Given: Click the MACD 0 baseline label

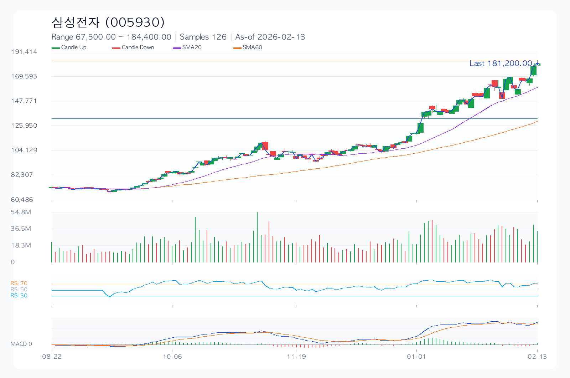Looking at the screenshot, I should pyautogui.click(x=21, y=344).
